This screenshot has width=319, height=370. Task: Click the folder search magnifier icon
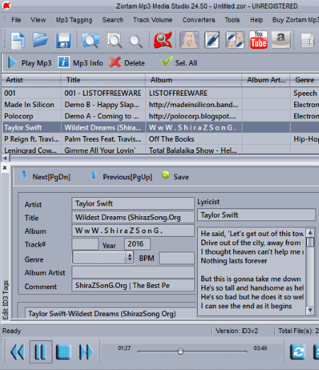[x=91, y=40]
